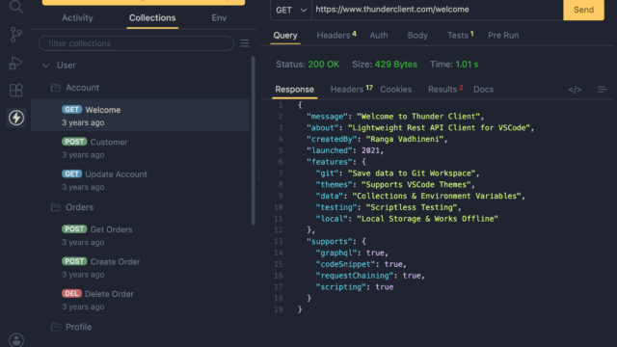The width and height of the screenshot is (617, 347).
Task: Select the GET Update Account request
Action: 140,180
